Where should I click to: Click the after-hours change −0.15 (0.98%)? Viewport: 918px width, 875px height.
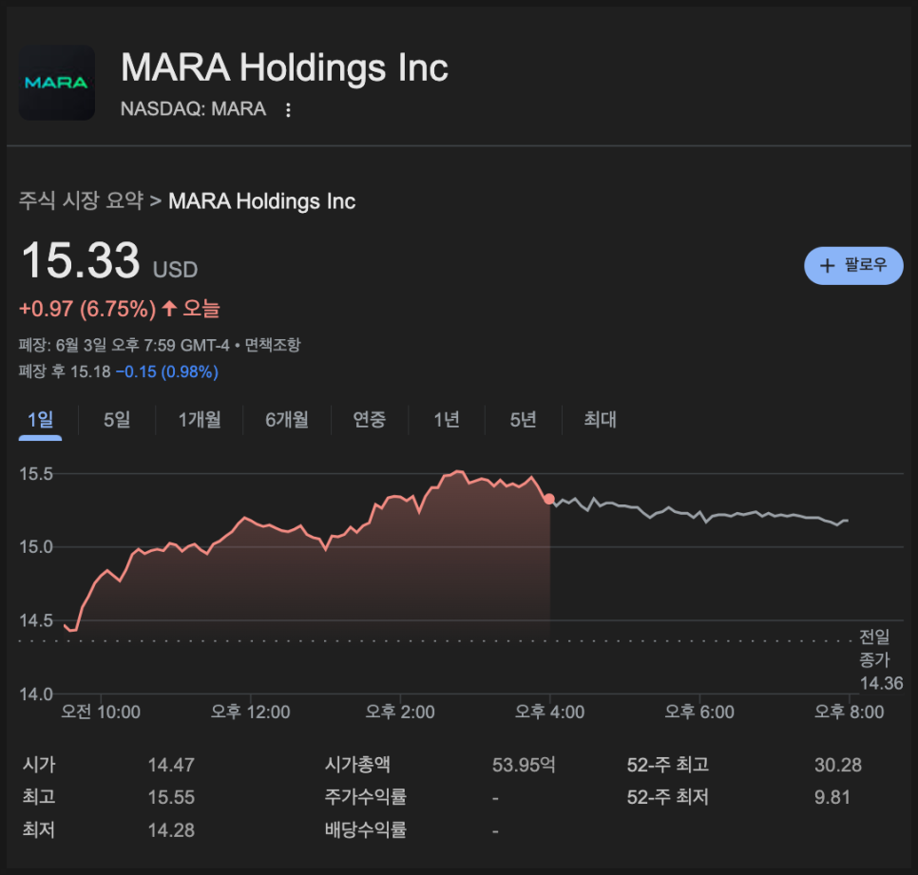167,371
